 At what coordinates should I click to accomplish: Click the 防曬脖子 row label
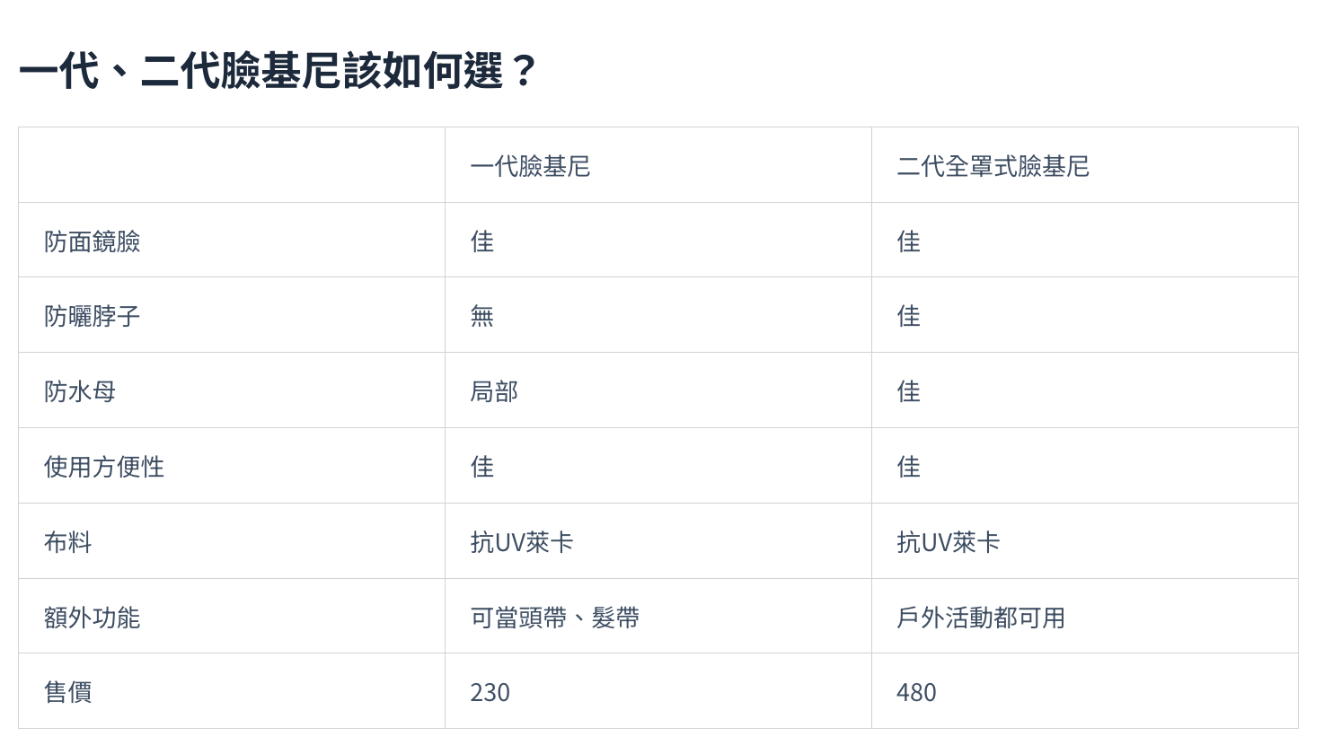(x=92, y=316)
